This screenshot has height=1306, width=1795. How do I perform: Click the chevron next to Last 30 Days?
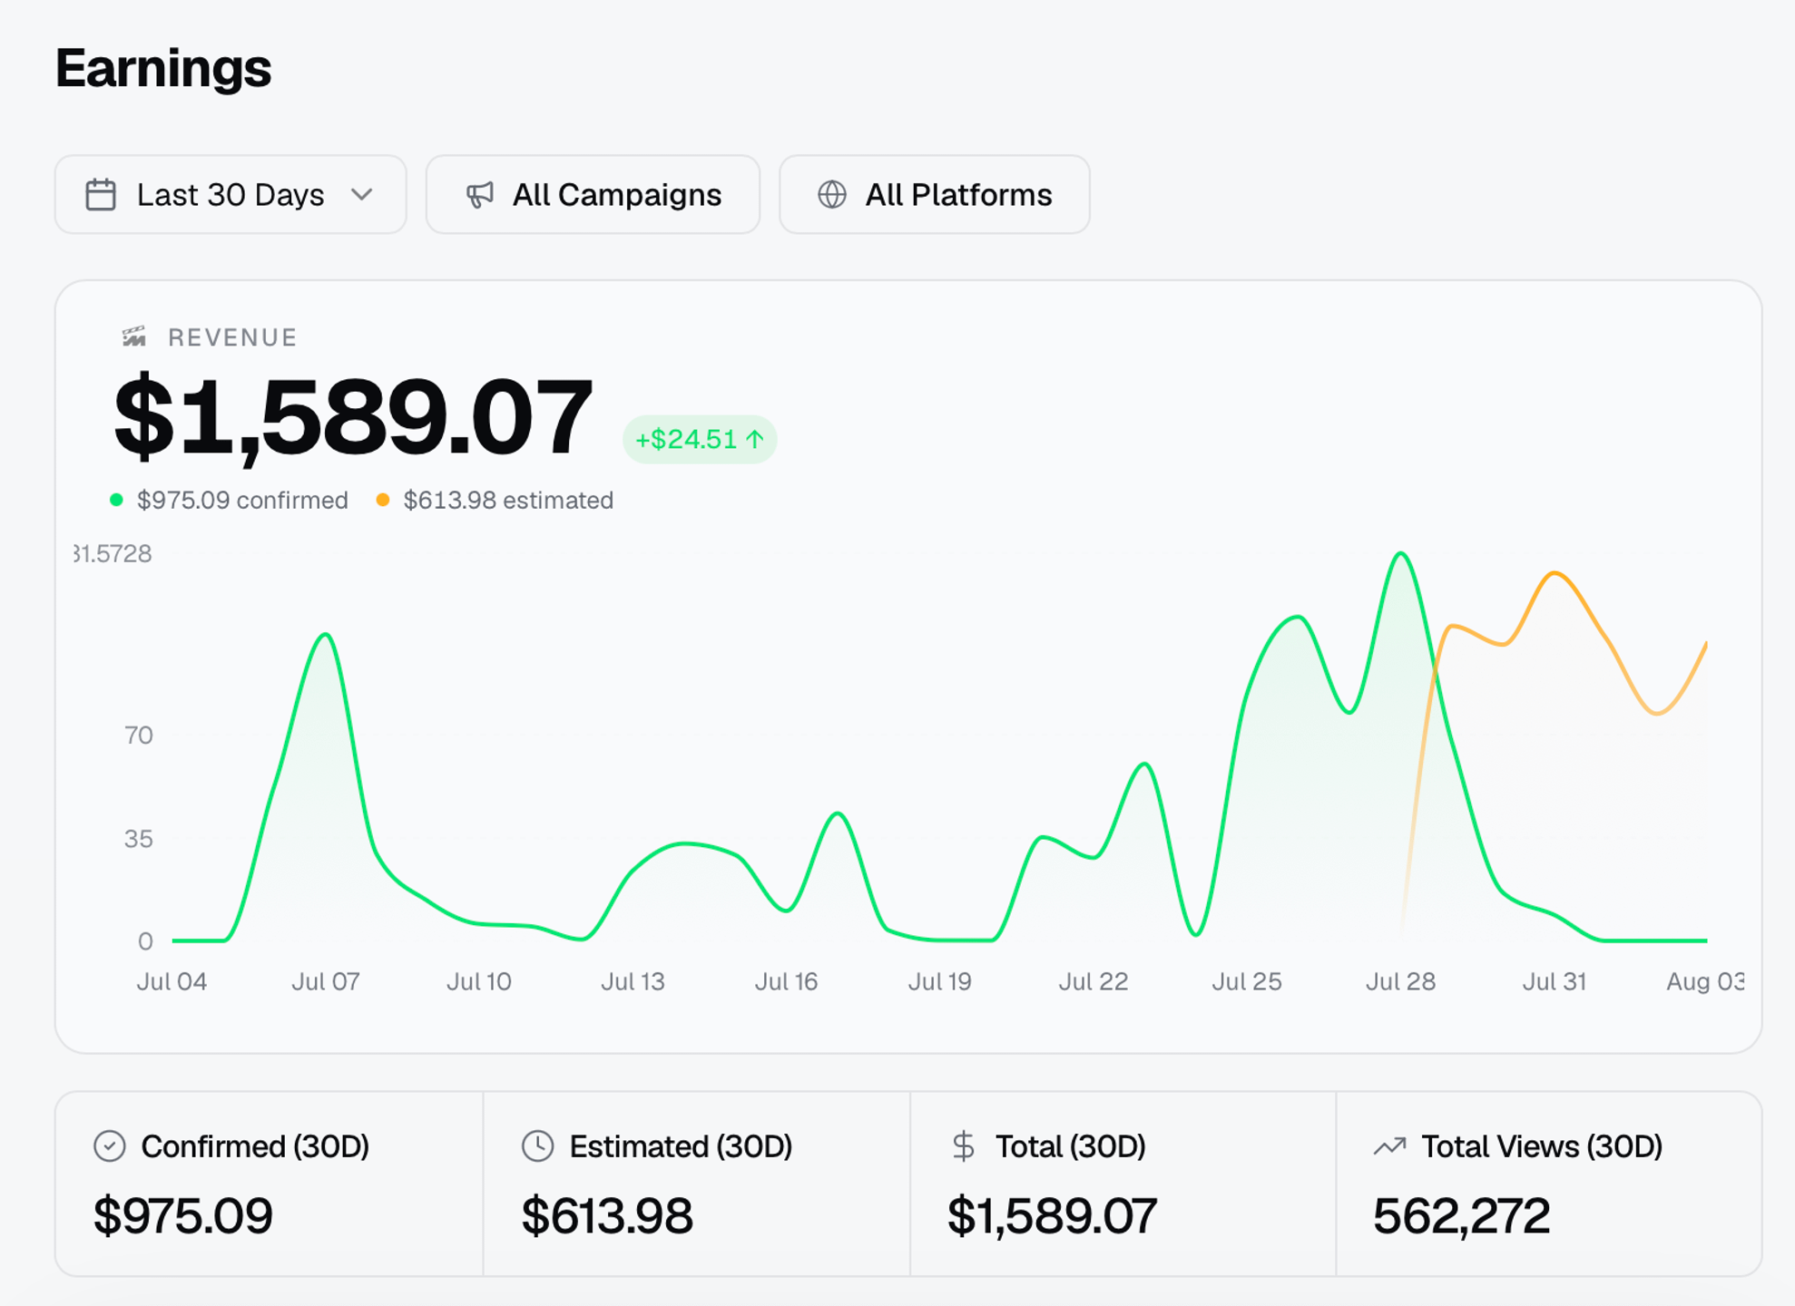(x=362, y=195)
